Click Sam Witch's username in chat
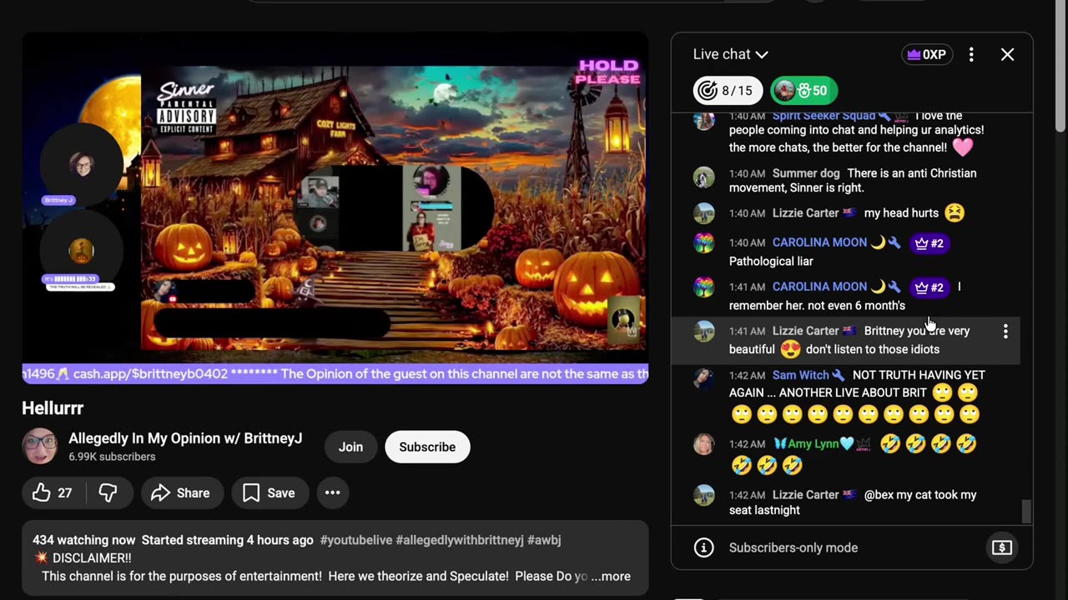 (x=802, y=375)
